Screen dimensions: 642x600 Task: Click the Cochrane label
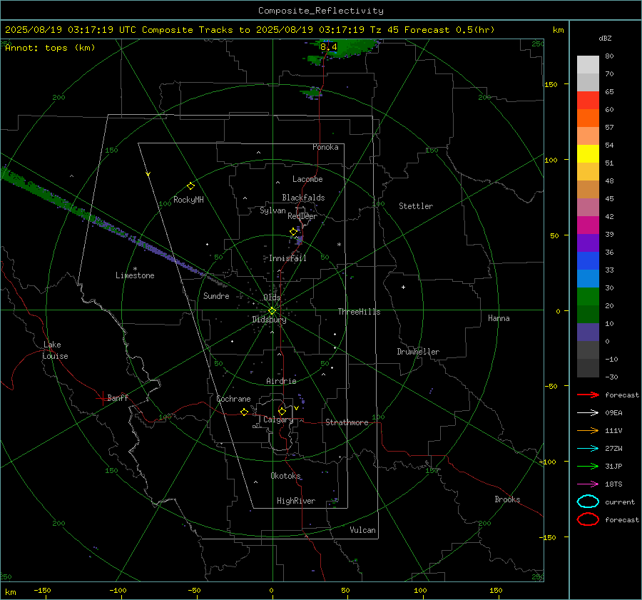coord(233,399)
